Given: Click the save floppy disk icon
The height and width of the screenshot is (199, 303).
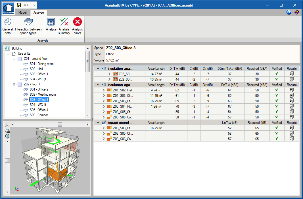Looking at the screenshot, I should click(19, 5).
